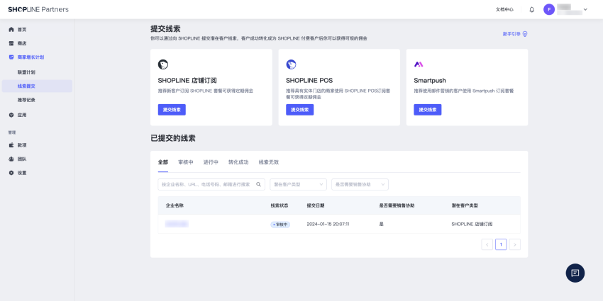Click the SHOPLINE Partners logo
The height and width of the screenshot is (301, 603).
tap(38, 10)
